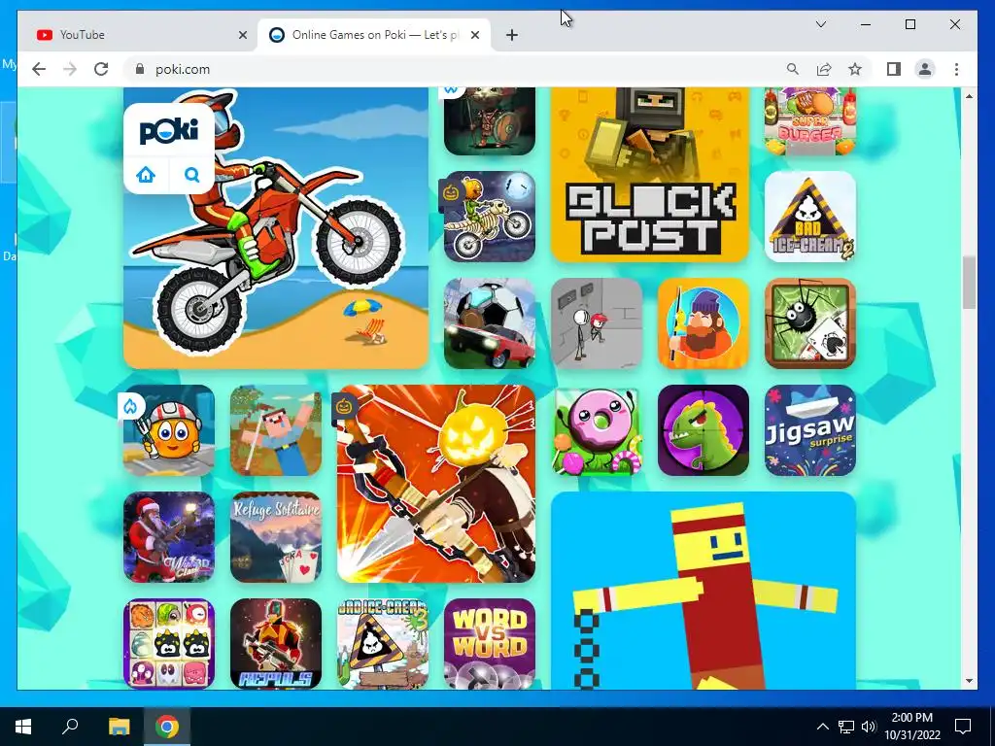Screen dimensions: 995x746
Task: Open the stickman prison game tile
Action: point(597,323)
